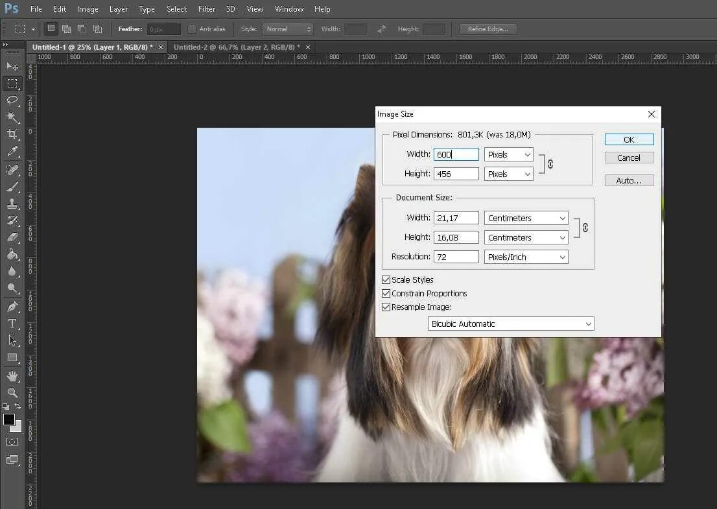
Task: Select the Path Selection tool
Action: 12,340
